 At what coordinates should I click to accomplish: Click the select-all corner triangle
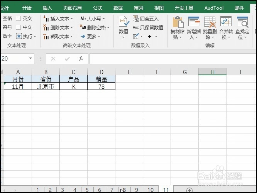point(2,72)
